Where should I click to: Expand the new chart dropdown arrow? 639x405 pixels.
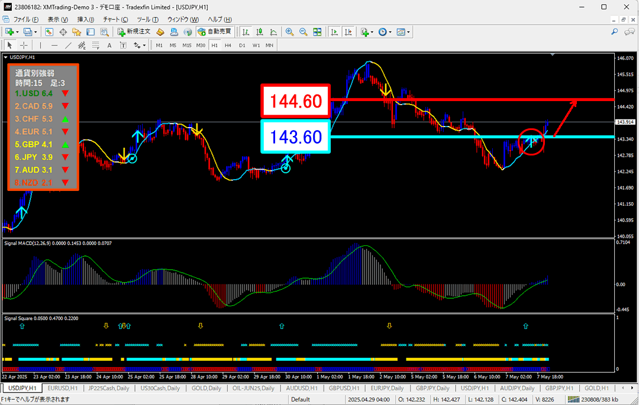click(17, 32)
